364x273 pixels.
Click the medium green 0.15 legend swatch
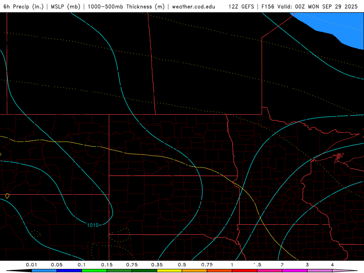[x=119, y=271]
